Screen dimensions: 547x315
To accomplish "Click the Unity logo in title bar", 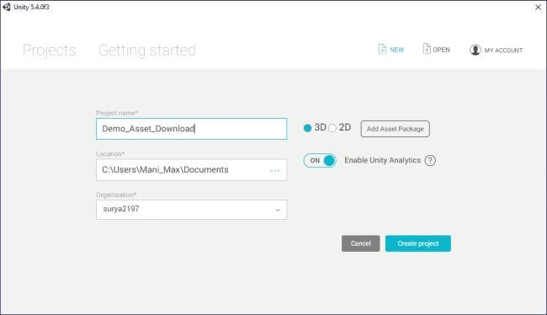I will [x=7, y=7].
